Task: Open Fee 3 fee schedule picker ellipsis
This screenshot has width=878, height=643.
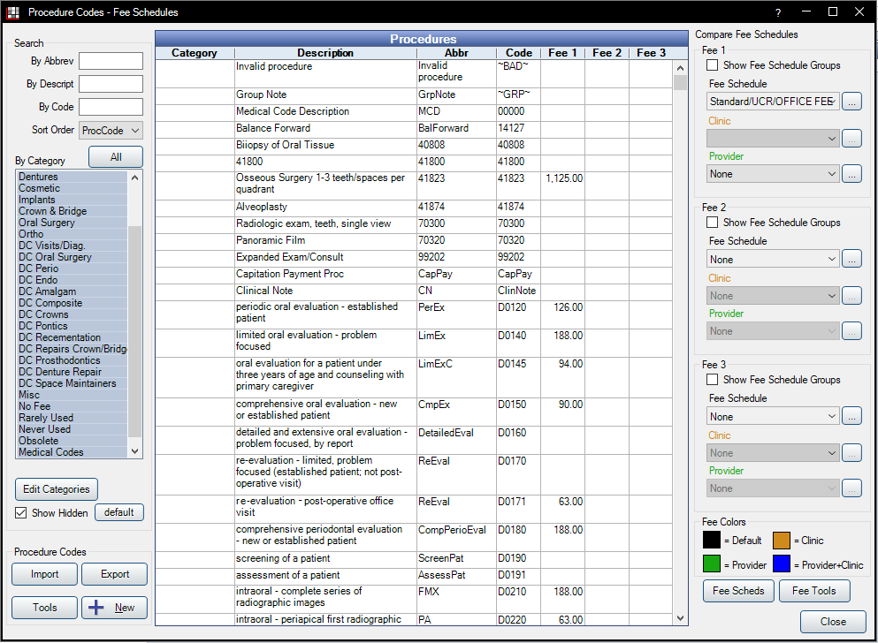Action: (x=851, y=417)
